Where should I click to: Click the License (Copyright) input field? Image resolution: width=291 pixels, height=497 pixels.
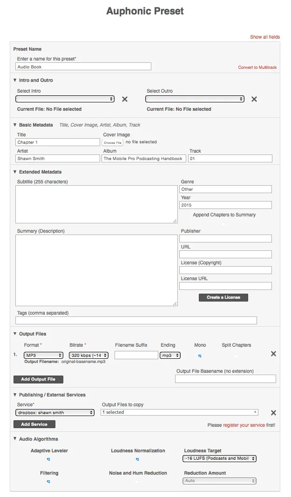pos(226,270)
